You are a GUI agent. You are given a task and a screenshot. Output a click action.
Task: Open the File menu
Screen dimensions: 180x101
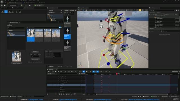5,1
